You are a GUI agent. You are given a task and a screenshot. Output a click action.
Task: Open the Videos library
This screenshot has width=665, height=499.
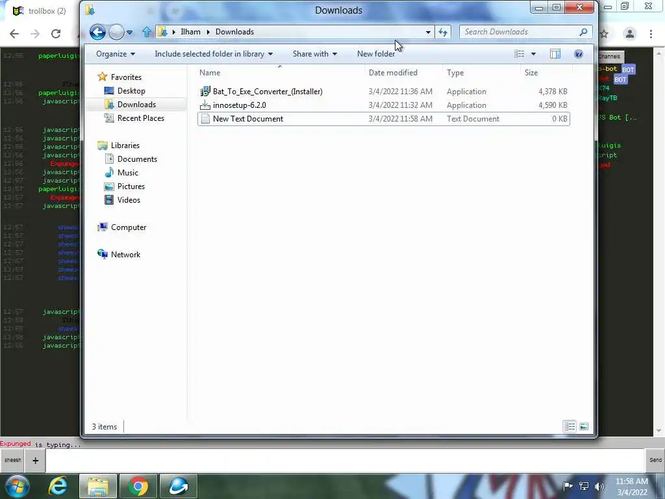pos(129,200)
